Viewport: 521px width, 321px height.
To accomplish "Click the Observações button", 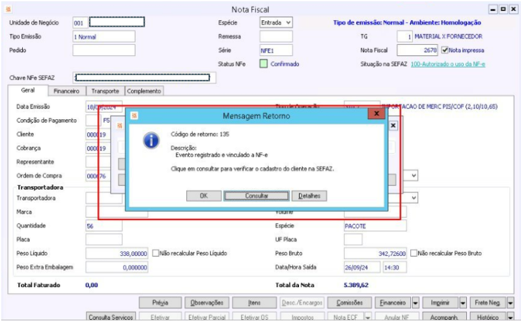I will point(206,303).
